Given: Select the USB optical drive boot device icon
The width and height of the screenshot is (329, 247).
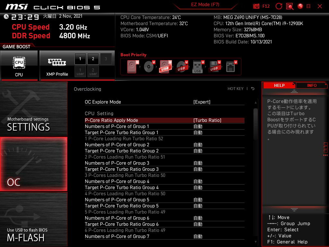Looking at the screenshot, I should (182, 67).
